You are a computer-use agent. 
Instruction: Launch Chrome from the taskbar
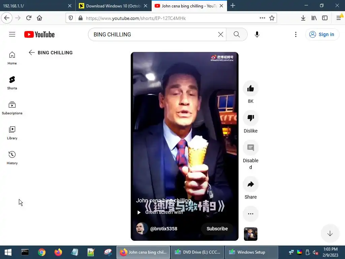[x=41, y=252]
